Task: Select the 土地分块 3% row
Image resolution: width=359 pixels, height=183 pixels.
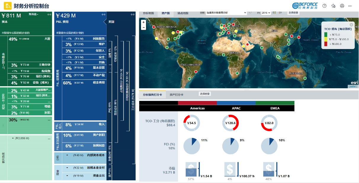Action: point(30,65)
